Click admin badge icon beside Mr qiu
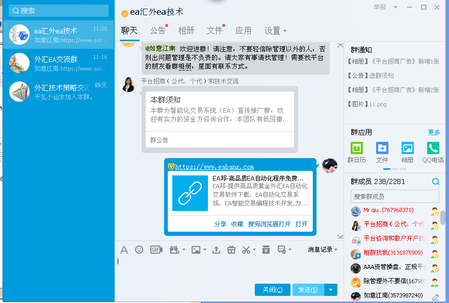449x303 pixels. (x=435, y=211)
